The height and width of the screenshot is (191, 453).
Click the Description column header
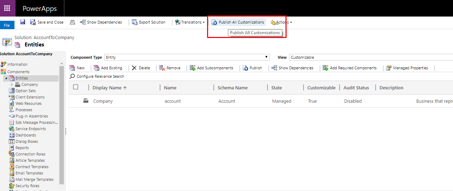[x=391, y=88]
